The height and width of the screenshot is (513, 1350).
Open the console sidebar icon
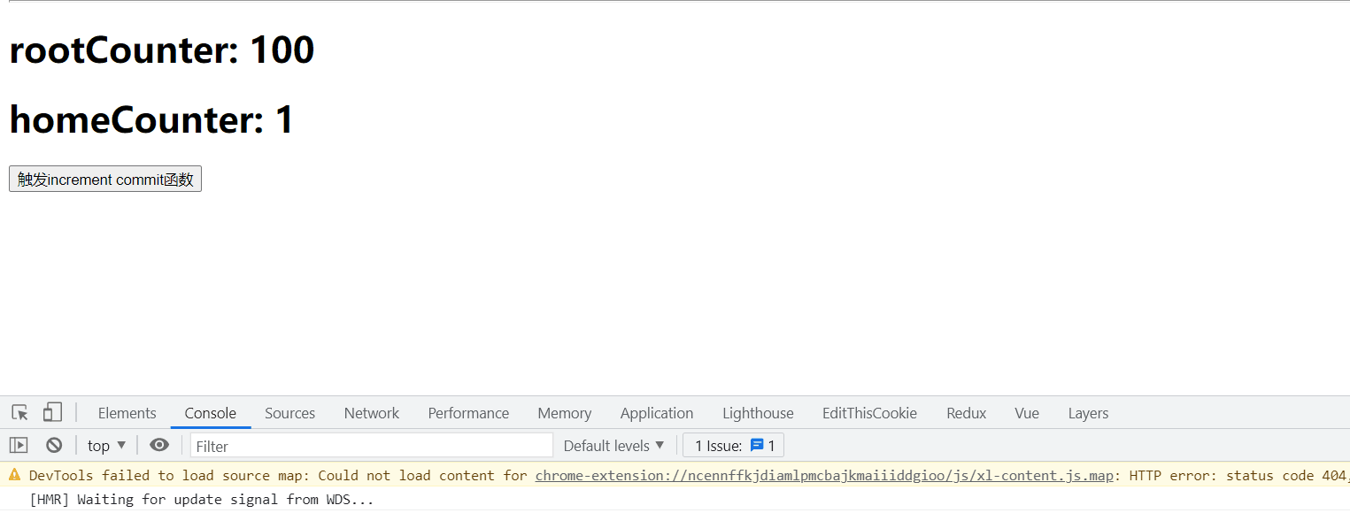pyautogui.click(x=18, y=445)
